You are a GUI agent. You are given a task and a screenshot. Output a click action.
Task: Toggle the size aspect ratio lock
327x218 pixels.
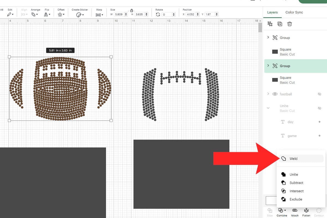[x=131, y=10]
